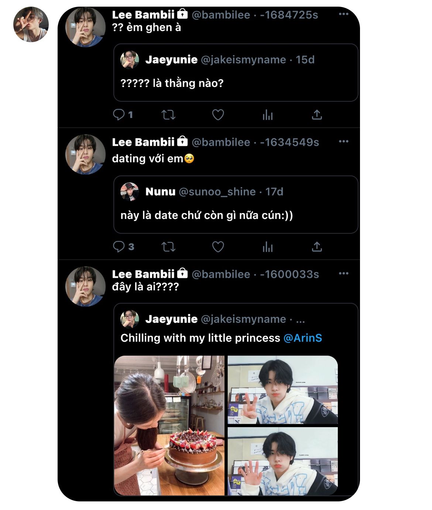
Task: Open Lee Bambii profile name on first tweet
Action: click(143, 15)
